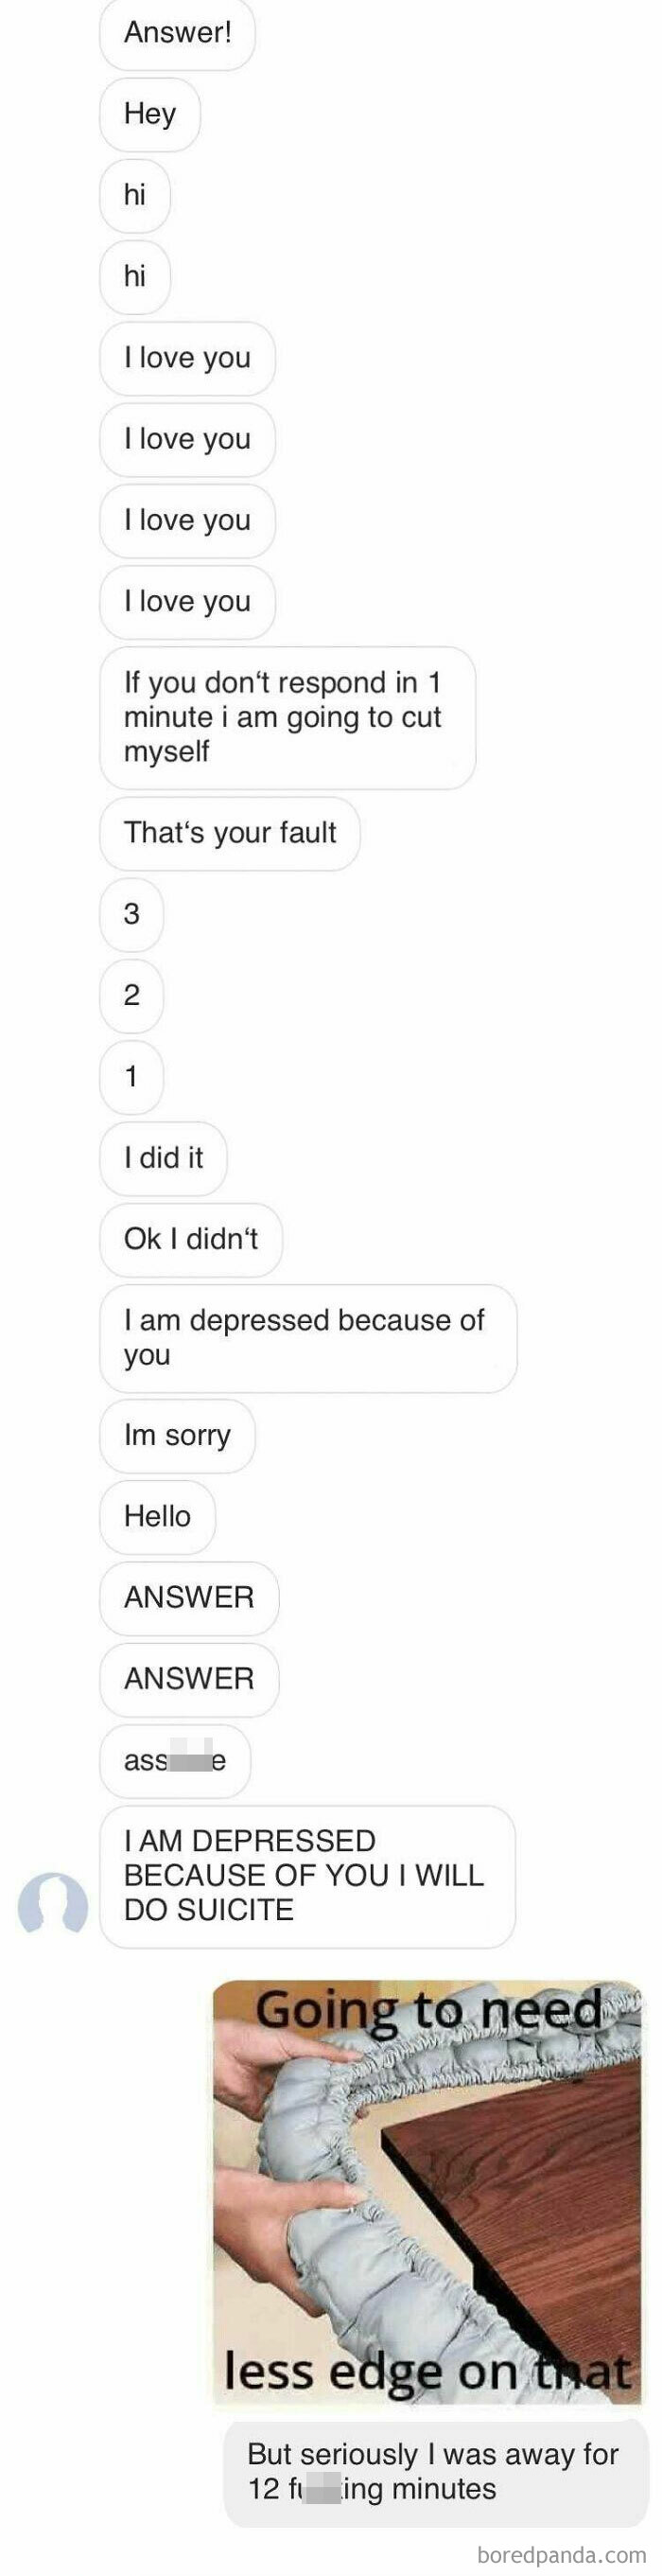Select the last 'I love you' message

[187, 602]
